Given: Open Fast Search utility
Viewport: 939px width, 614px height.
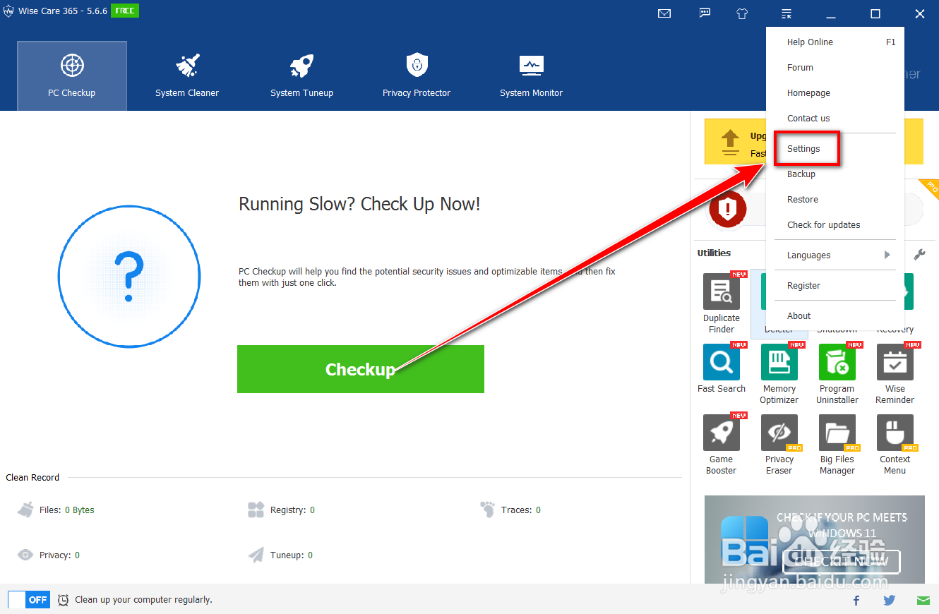Looking at the screenshot, I should (722, 369).
